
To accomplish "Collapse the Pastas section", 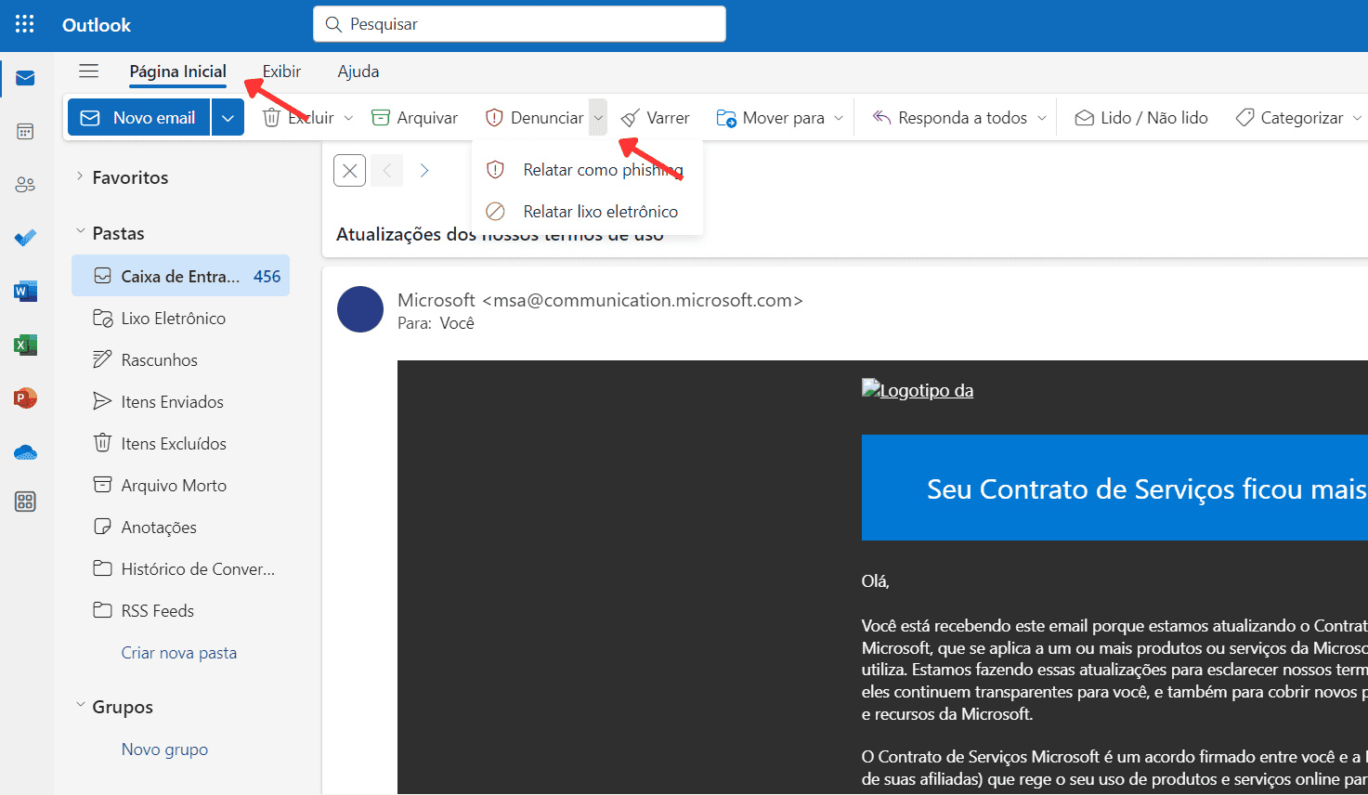I will [80, 232].
